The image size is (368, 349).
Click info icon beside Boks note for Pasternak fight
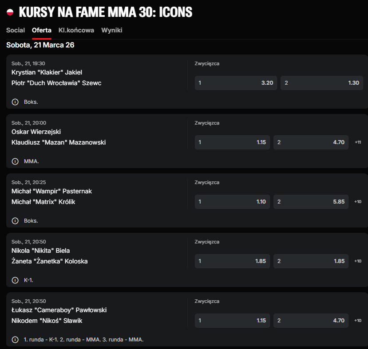15,221
